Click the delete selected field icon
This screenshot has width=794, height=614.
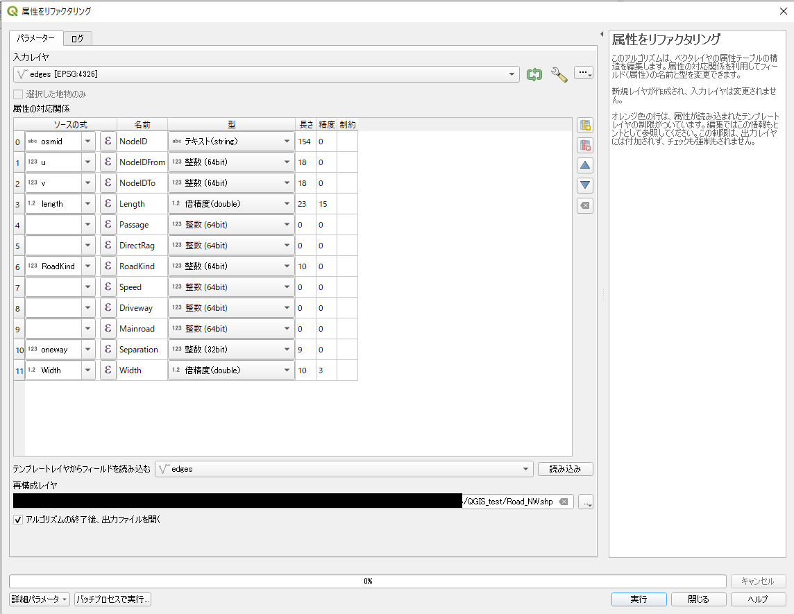(585, 146)
